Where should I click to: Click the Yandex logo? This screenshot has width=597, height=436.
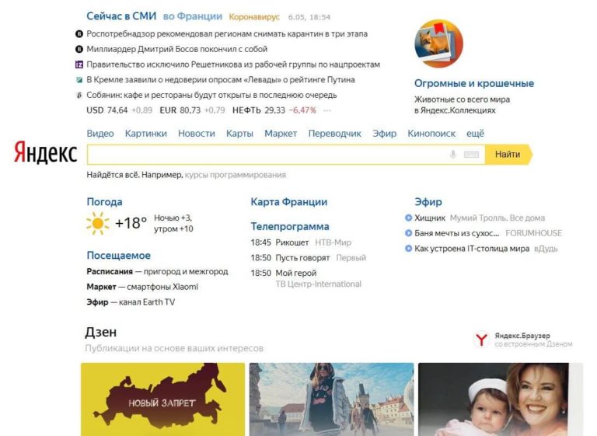click(45, 153)
